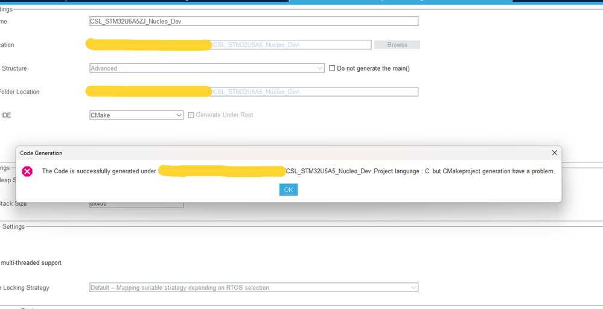
Task: Open the CMake toolchain IDE dropdown
Action: click(136, 115)
